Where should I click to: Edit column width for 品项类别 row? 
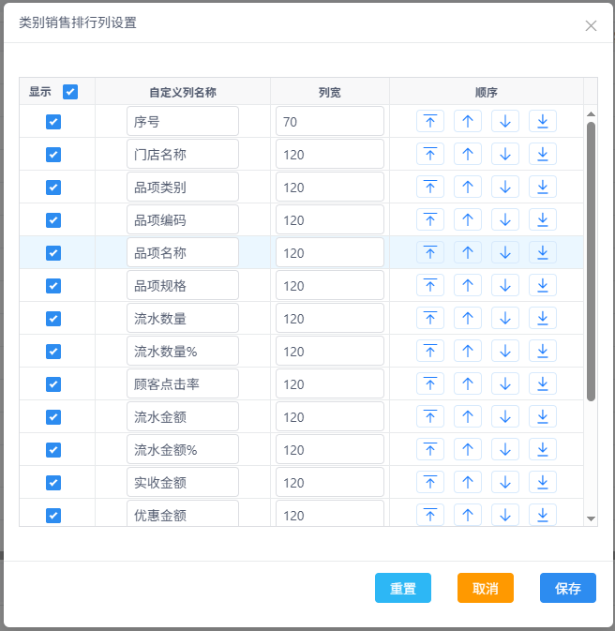(330, 187)
